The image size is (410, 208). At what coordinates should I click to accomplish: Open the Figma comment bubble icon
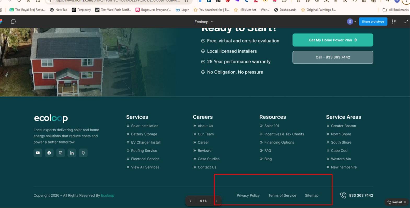pyautogui.click(x=13, y=22)
